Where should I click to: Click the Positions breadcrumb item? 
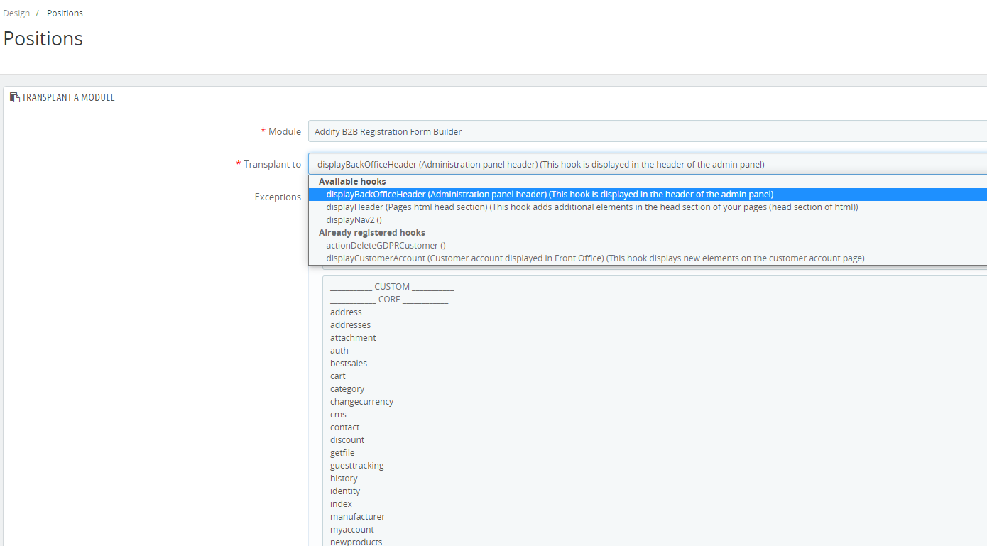pyautogui.click(x=65, y=13)
